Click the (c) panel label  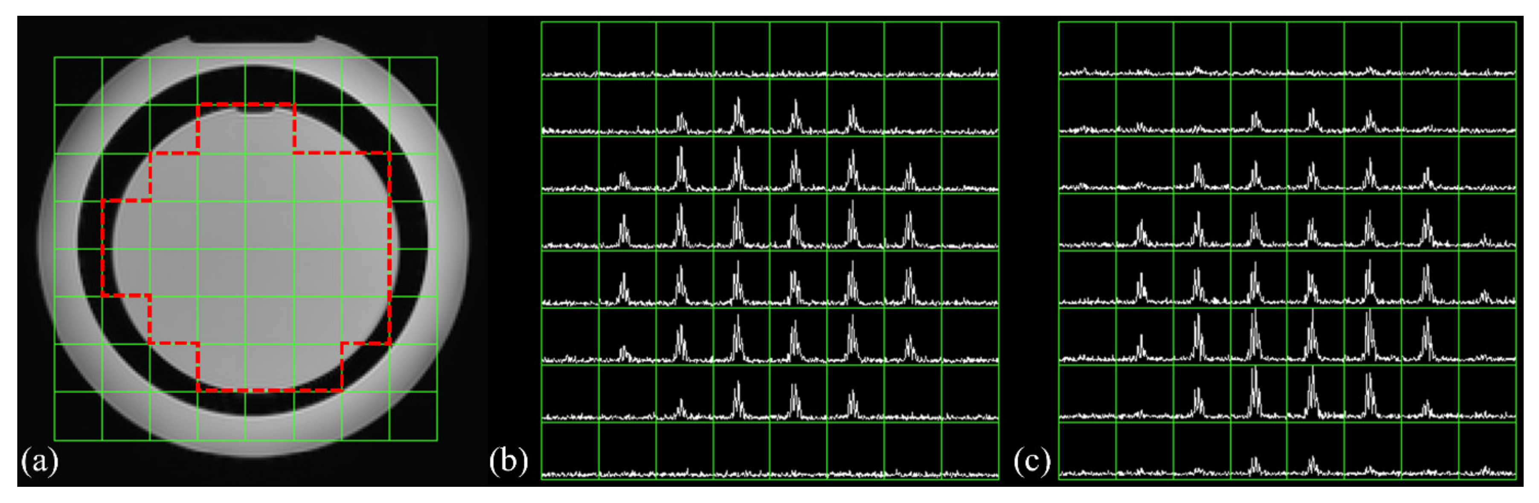click(1032, 462)
